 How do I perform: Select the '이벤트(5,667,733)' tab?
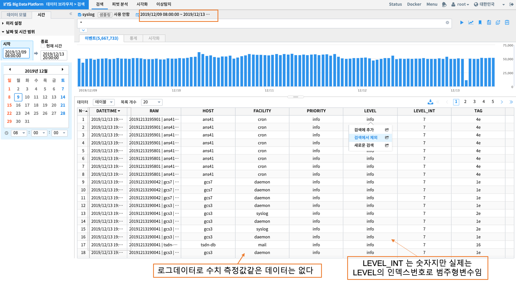[101, 38]
